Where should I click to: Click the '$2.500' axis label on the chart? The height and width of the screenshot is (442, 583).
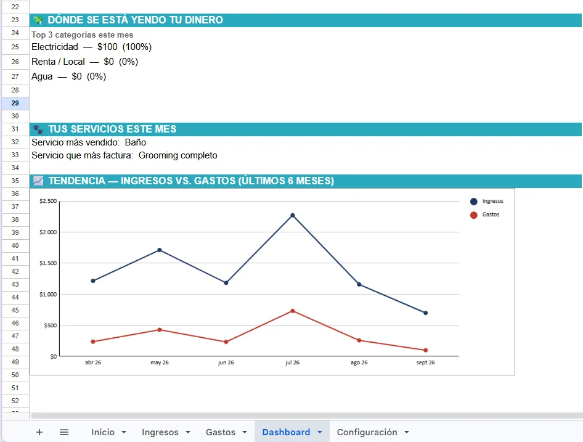click(48, 202)
